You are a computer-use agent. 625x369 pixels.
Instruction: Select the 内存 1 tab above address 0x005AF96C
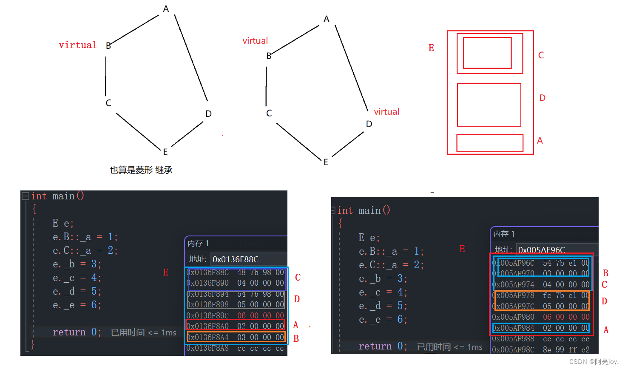pyautogui.click(x=504, y=234)
